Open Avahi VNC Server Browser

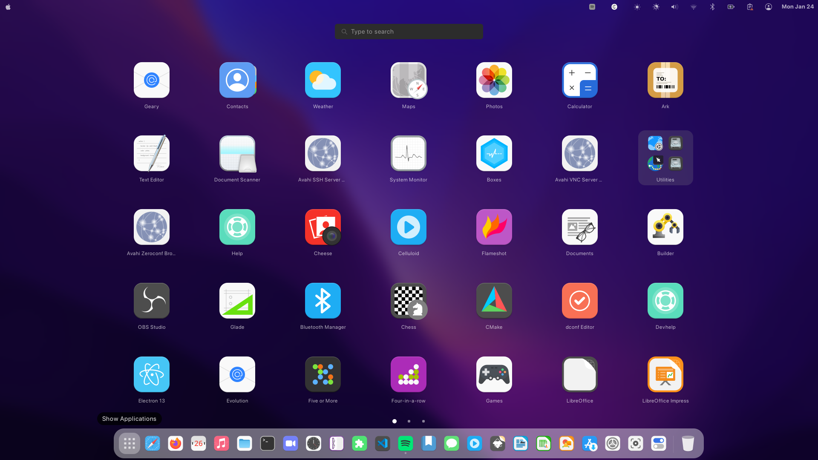click(x=580, y=153)
